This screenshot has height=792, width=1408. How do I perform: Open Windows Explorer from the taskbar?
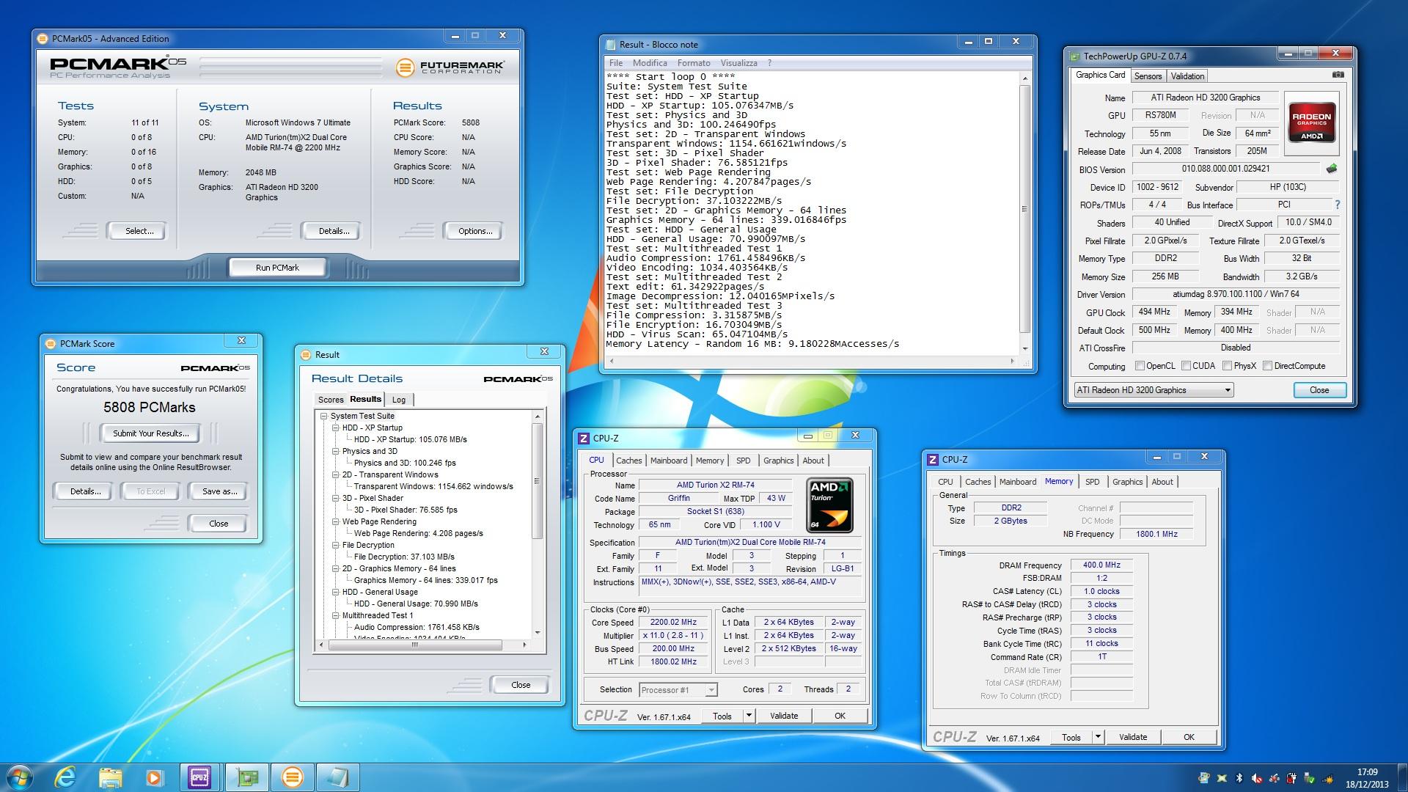(x=110, y=777)
